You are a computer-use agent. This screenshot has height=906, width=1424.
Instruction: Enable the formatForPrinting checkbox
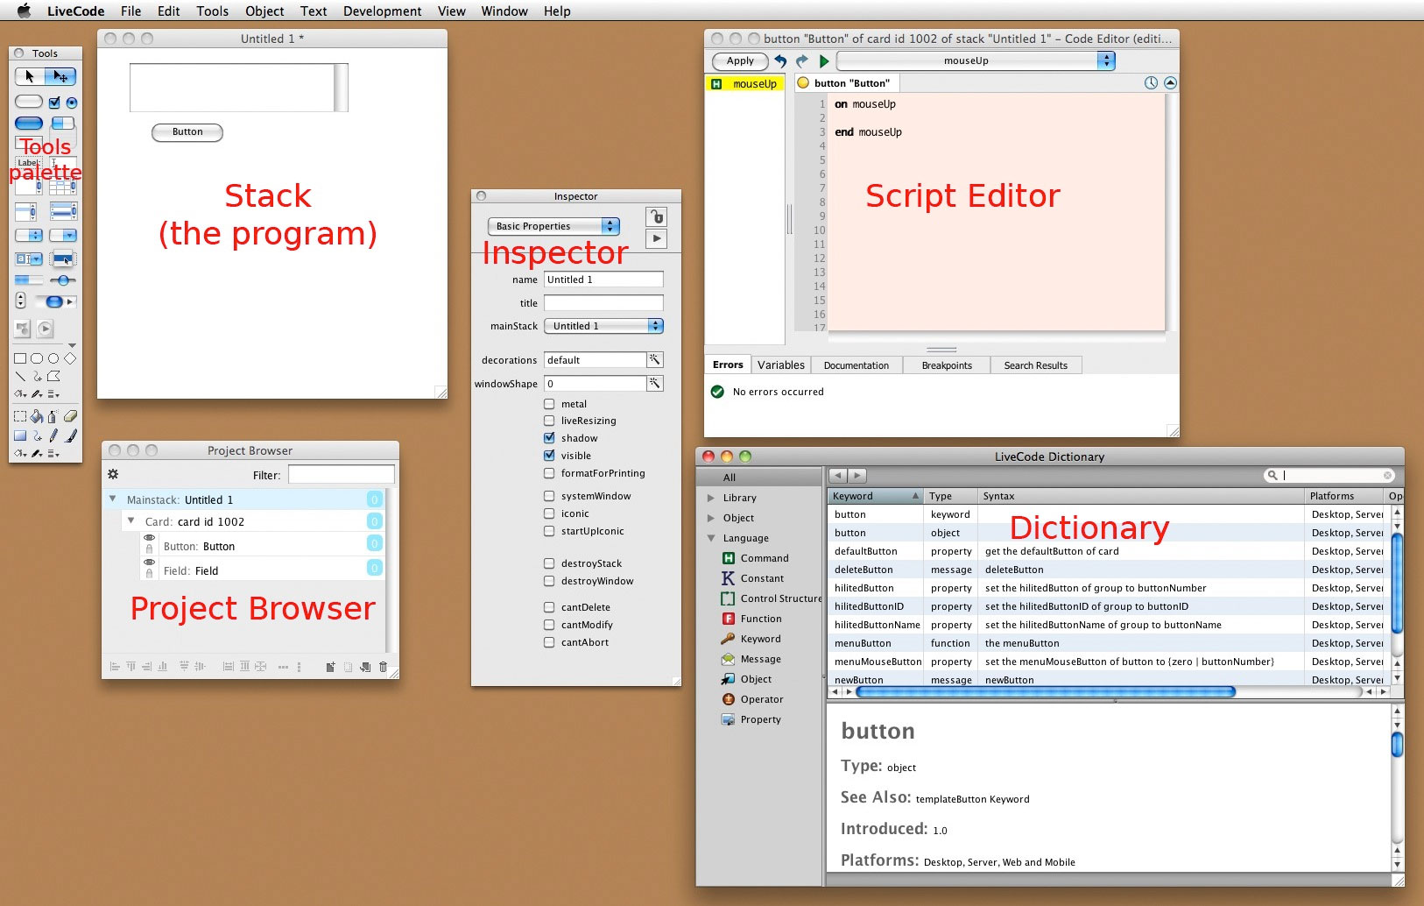[x=549, y=473]
